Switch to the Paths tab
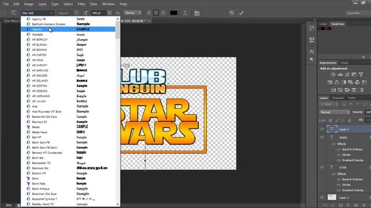This screenshot has height=208, width=371. pyautogui.click(x=352, y=98)
